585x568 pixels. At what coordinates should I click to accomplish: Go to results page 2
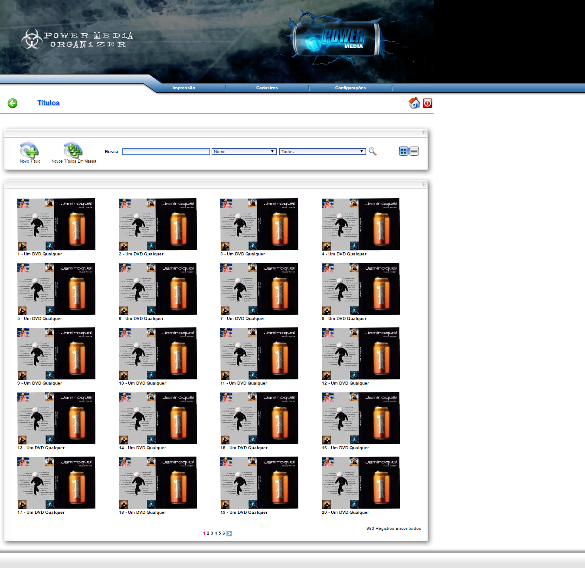(x=208, y=533)
